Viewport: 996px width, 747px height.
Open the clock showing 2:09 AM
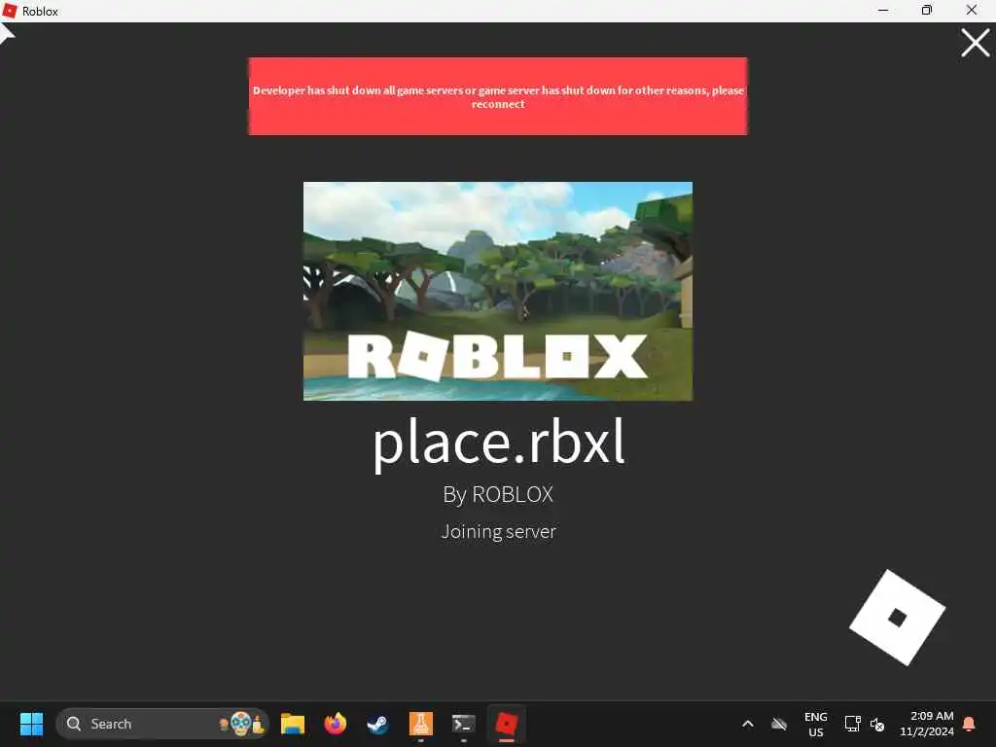927,724
